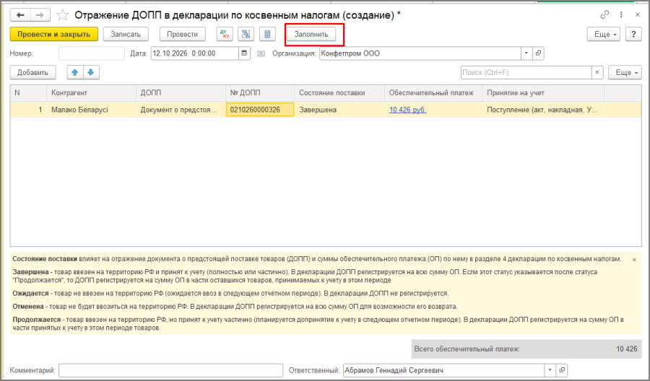The image size is (650, 381).
Task: Select the 0210260000326 cell
Action: (260, 110)
